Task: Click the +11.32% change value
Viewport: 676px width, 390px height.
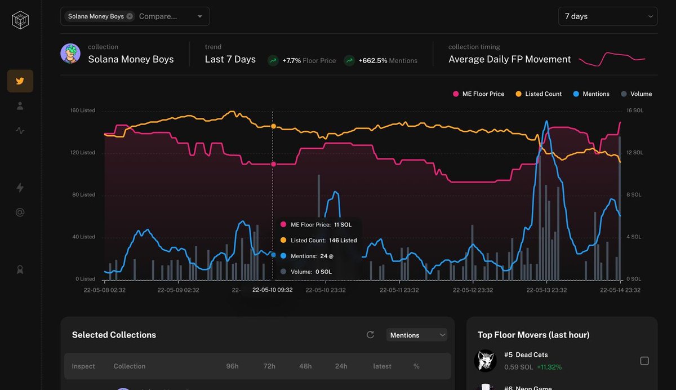Action: 549,367
